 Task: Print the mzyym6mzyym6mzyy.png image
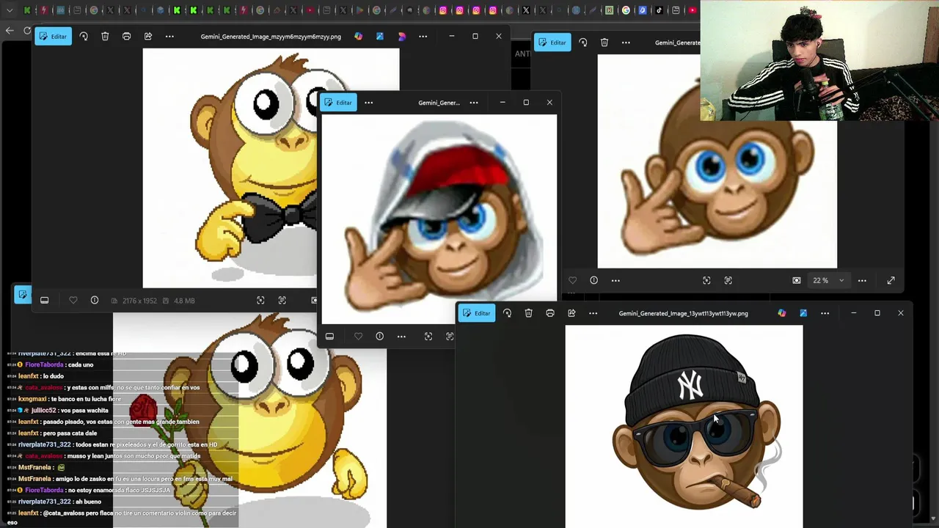[x=126, y=36]
